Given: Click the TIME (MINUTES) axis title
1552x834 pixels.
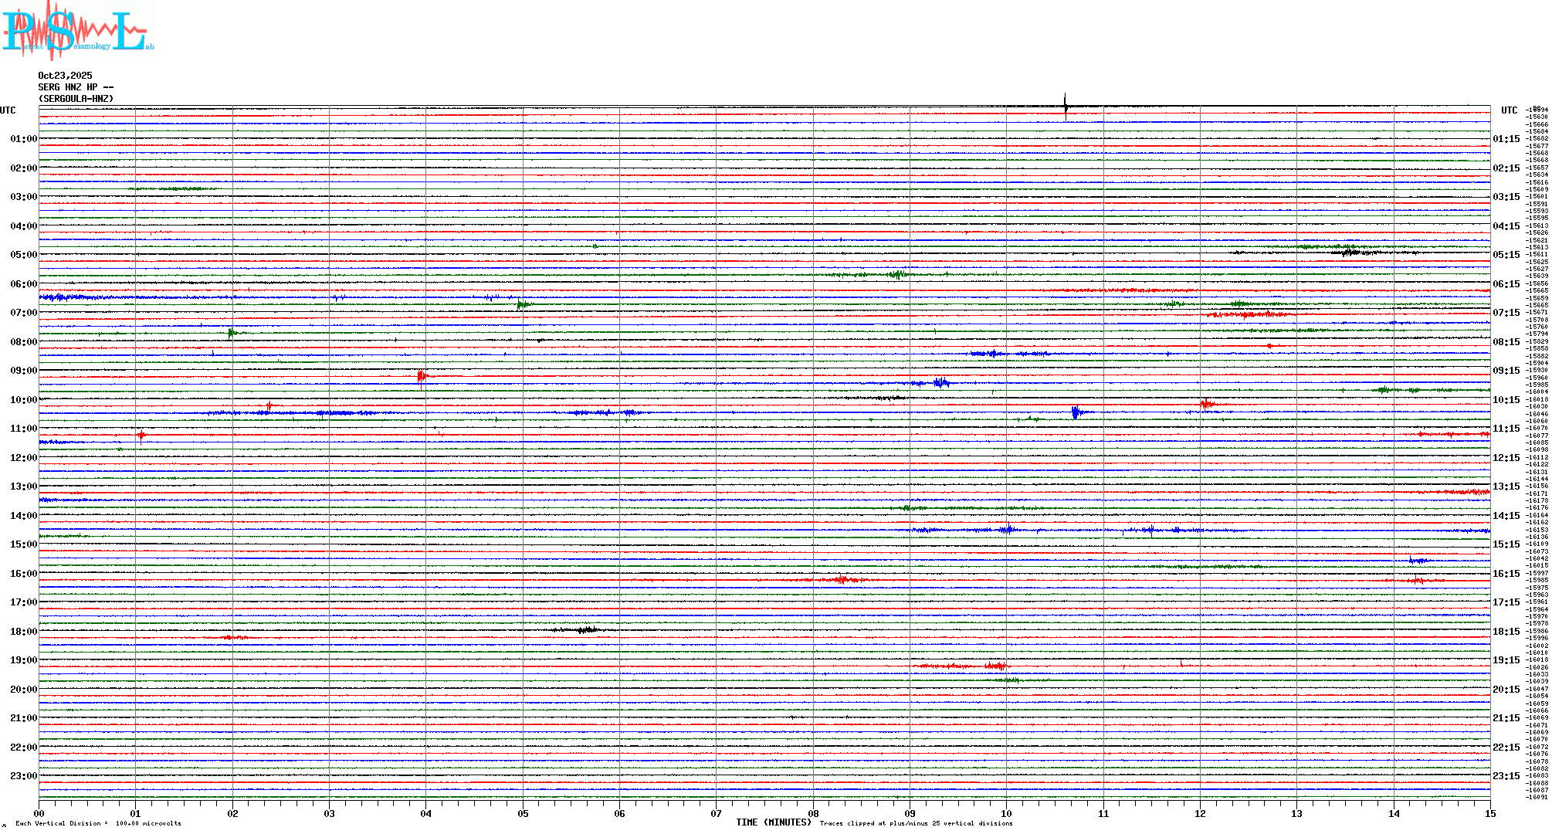Looking at the screenshot, I should click(x=774, y=822).
